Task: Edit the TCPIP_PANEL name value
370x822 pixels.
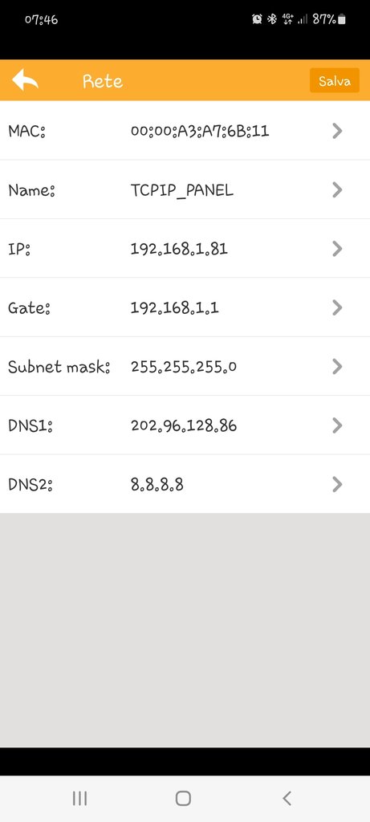Action: 182,190
